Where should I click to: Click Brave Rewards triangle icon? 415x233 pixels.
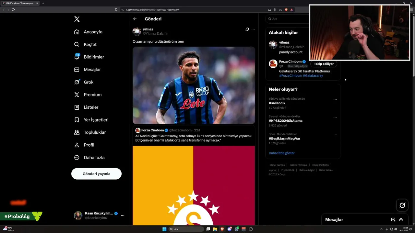(292, 10)
